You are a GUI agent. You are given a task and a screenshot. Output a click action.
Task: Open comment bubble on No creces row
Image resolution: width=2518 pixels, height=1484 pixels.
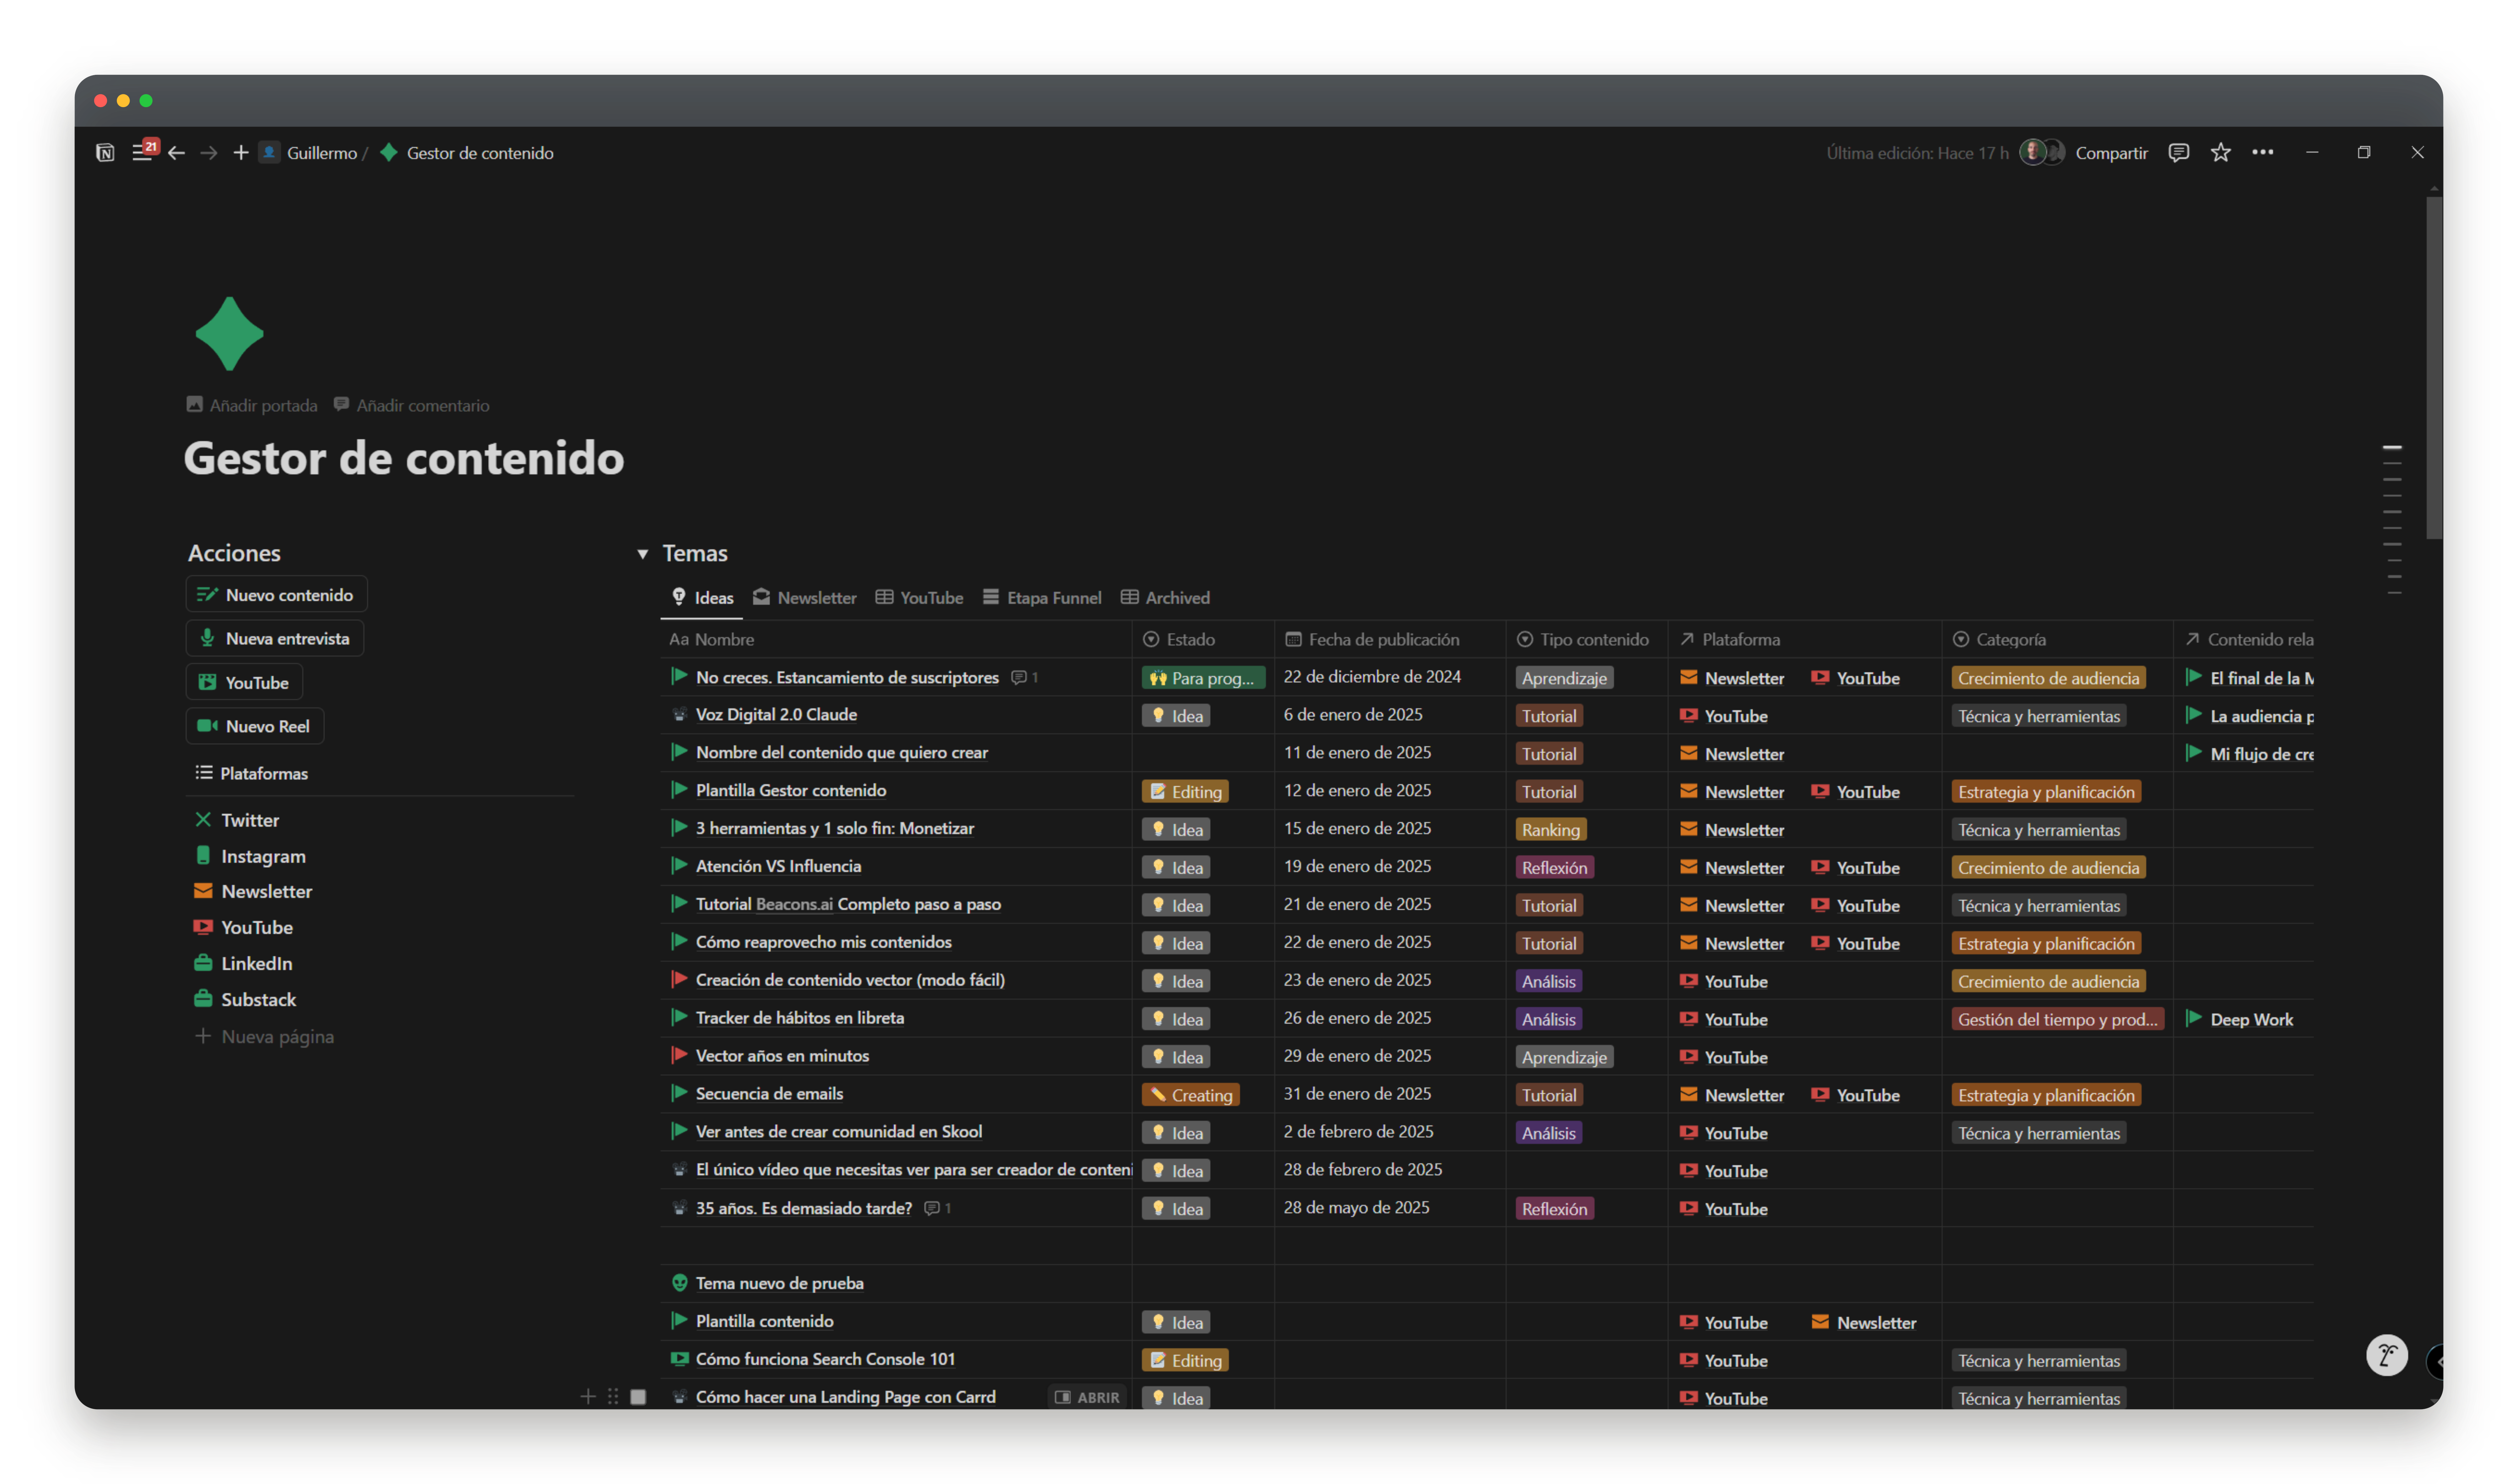point(1025,678)
